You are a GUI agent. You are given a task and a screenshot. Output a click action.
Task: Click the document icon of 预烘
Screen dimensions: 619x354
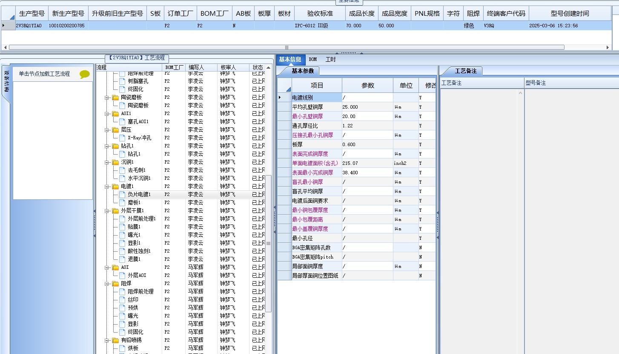(x=123, y=308)
